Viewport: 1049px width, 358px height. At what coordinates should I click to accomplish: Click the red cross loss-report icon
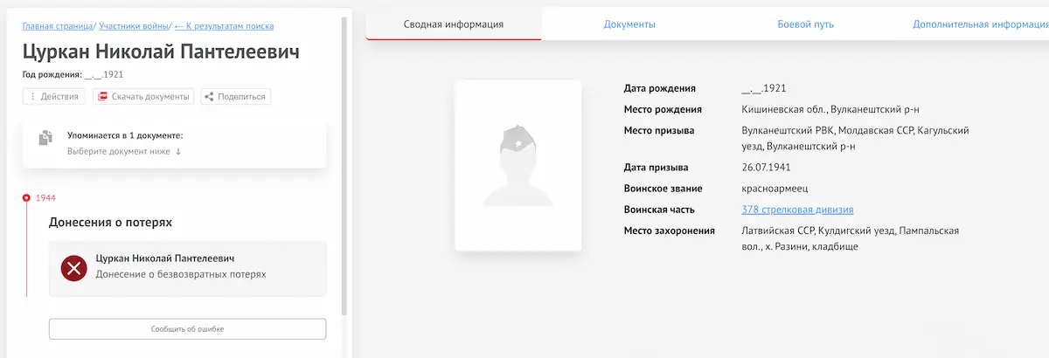coord(73,268)
